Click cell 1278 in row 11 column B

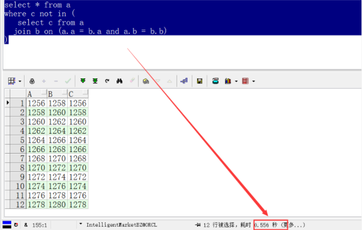57,196
